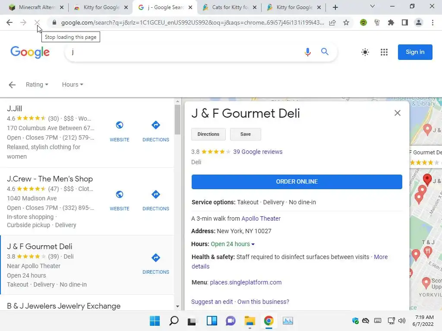Click the Google logo

point(30,52)
